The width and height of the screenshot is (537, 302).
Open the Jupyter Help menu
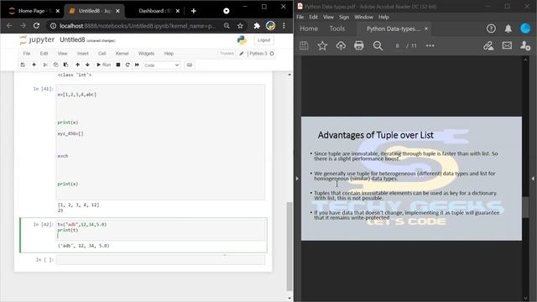(169, 54)
